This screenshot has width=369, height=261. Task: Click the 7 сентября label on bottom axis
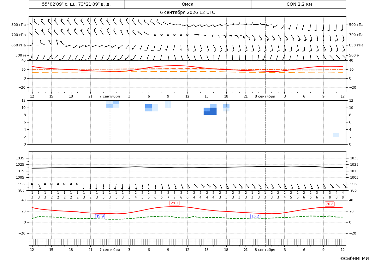(110, 250)
